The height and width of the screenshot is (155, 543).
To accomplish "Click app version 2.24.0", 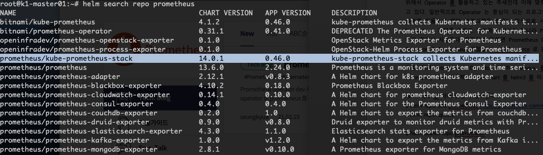I will point(278,67).
